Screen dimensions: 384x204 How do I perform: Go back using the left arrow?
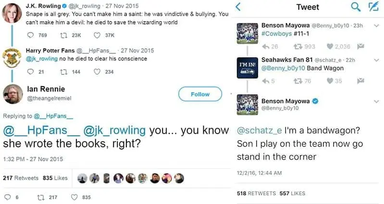[x=237, y=7]
